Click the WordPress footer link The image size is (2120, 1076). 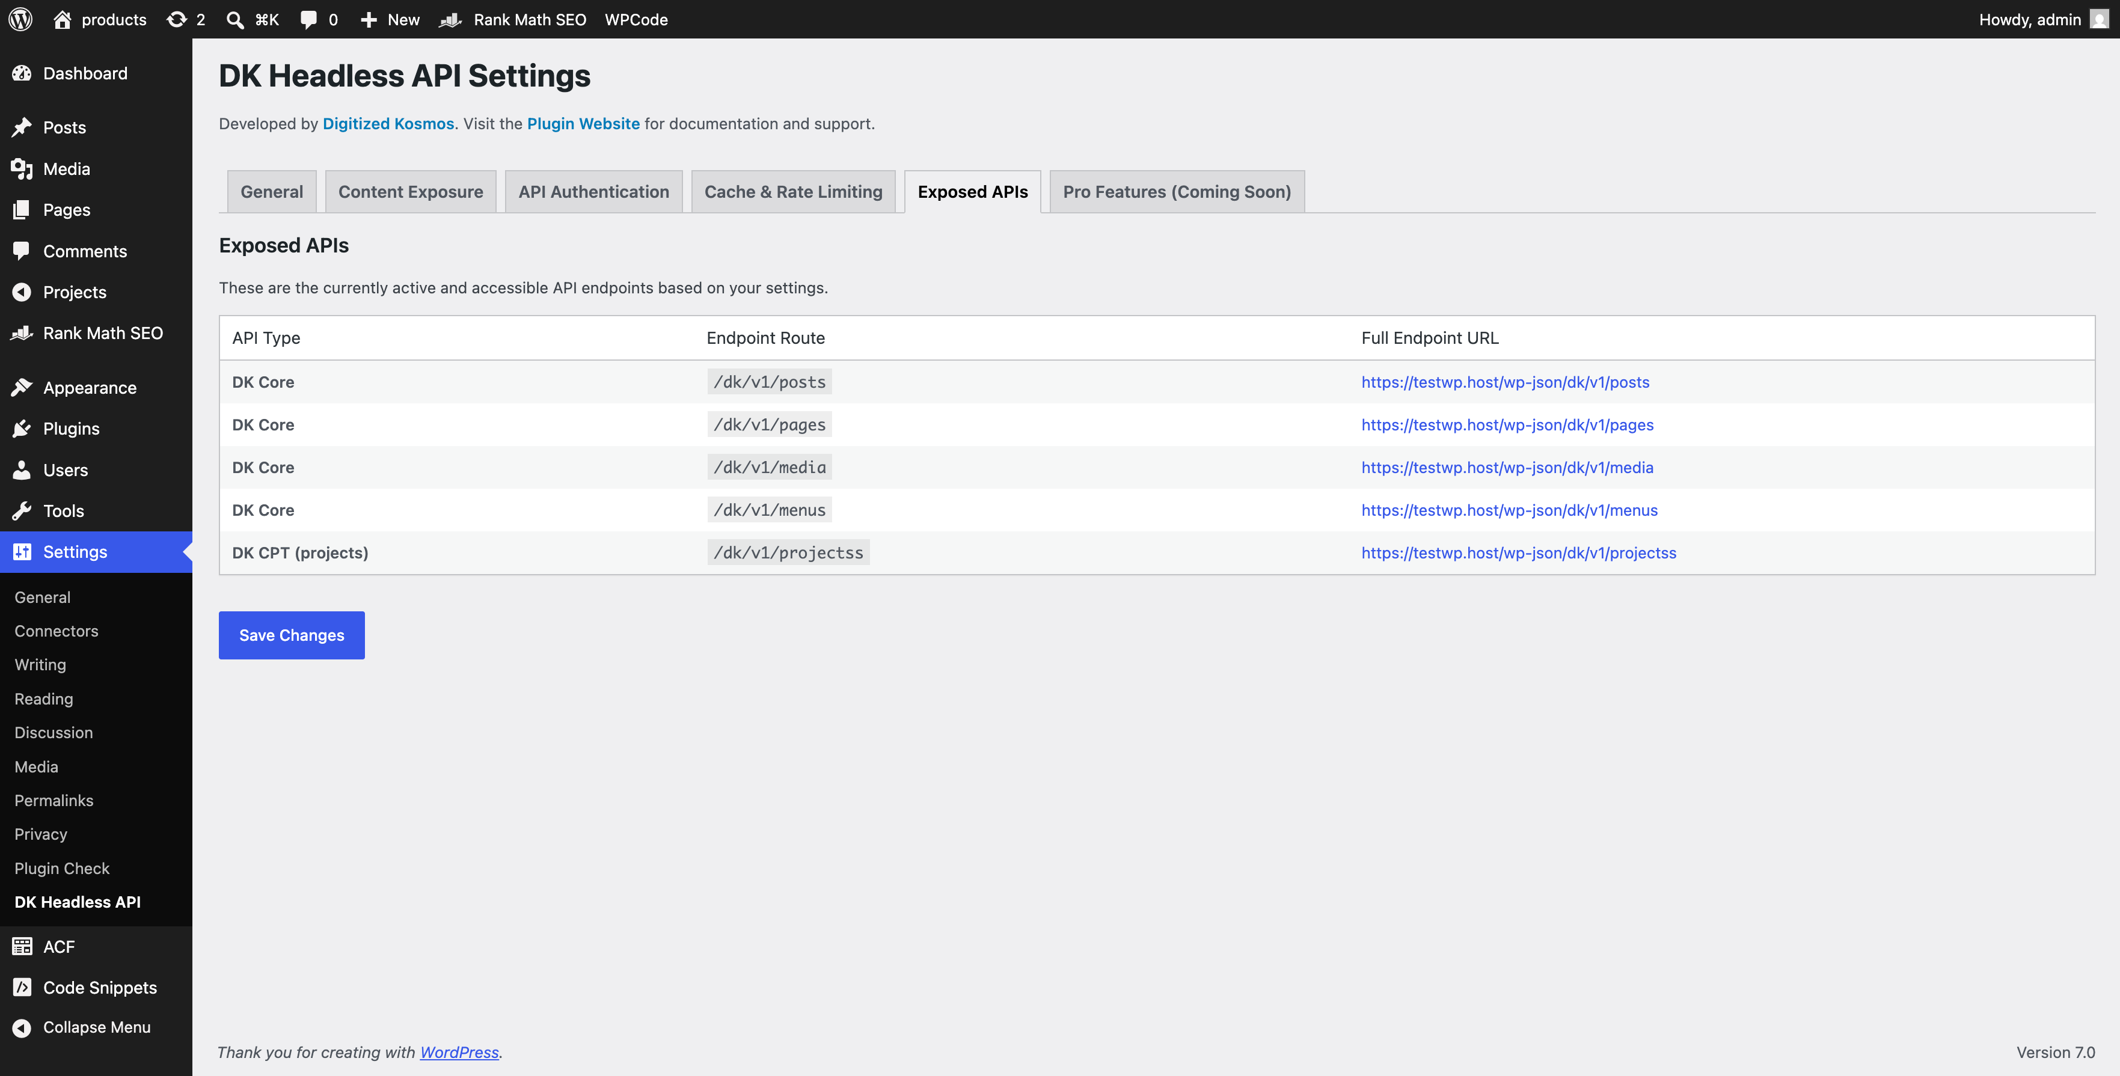(x=459, y=1052)
